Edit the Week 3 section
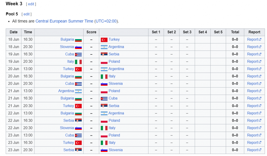Image resolution: width=267 pixels, height=156 pixels. point(31,4)
